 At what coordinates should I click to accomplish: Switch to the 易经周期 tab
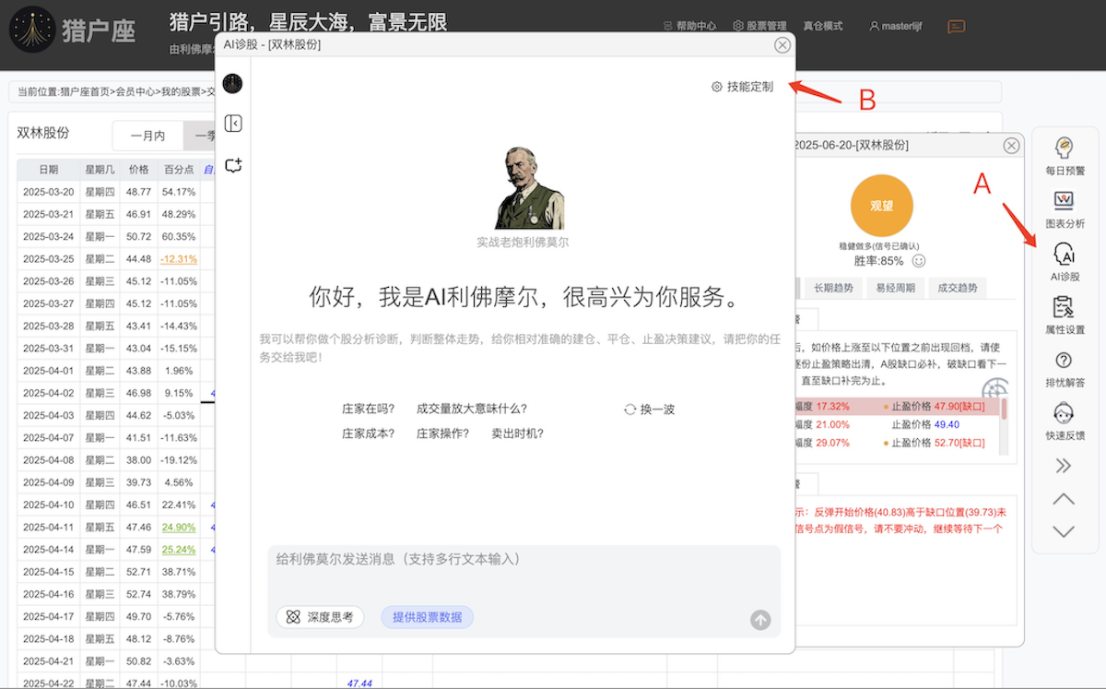click(894, 288)
